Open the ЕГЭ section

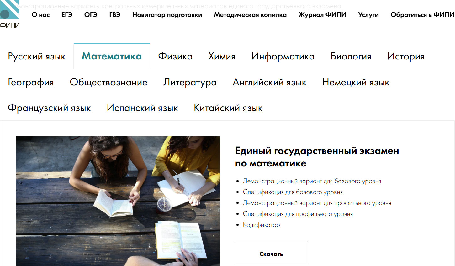(67, 15)
